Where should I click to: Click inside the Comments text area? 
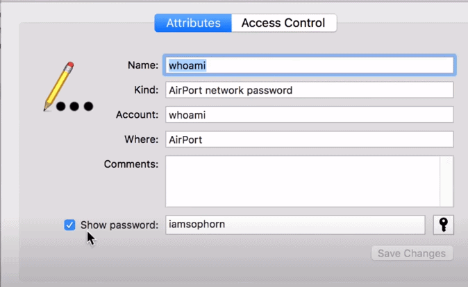point(303,181)
